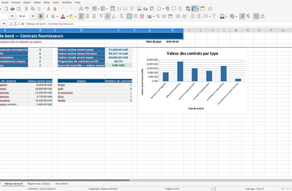The height and width of the screenshot is (191, 292).
Task: Click the Format as Date icon
Action: tap(170, 16)
